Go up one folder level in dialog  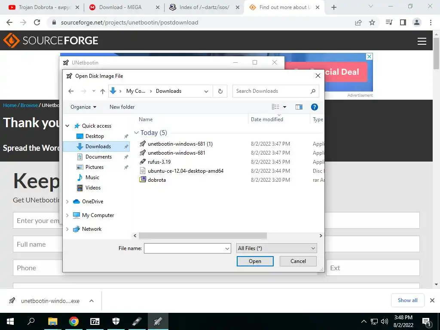click(103, 91)
